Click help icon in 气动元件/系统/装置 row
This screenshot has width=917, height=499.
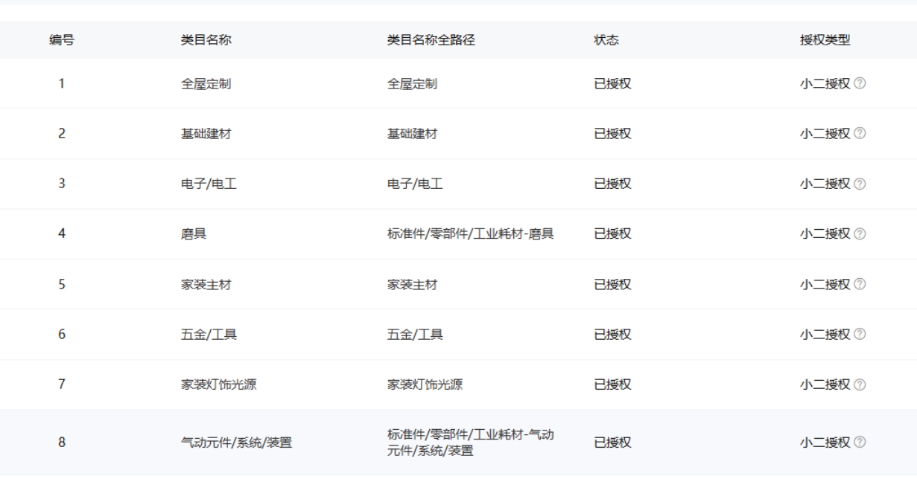(x=861, y=442)
